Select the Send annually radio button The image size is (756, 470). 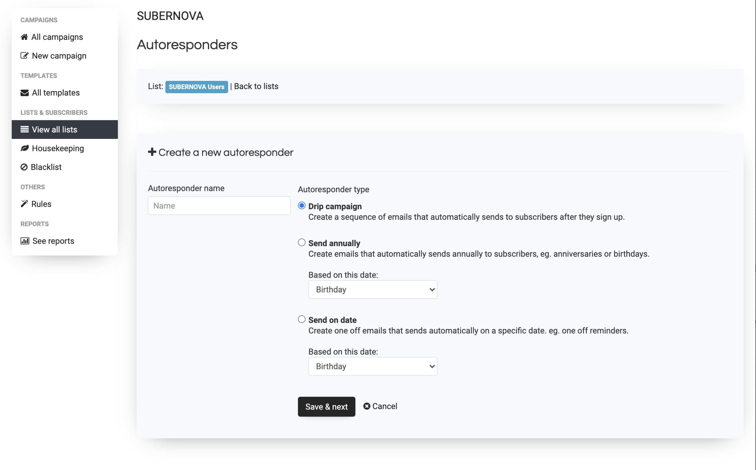[x=302, y=243]
